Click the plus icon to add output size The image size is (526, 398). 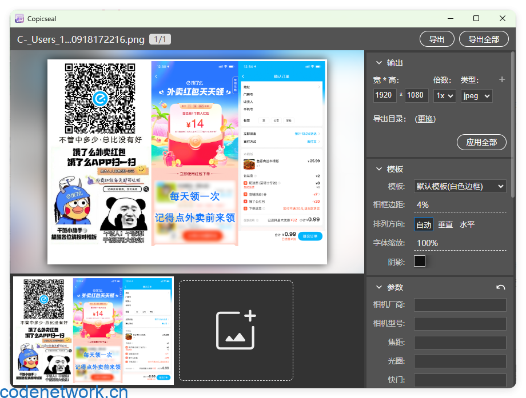[x=502, y=79]
